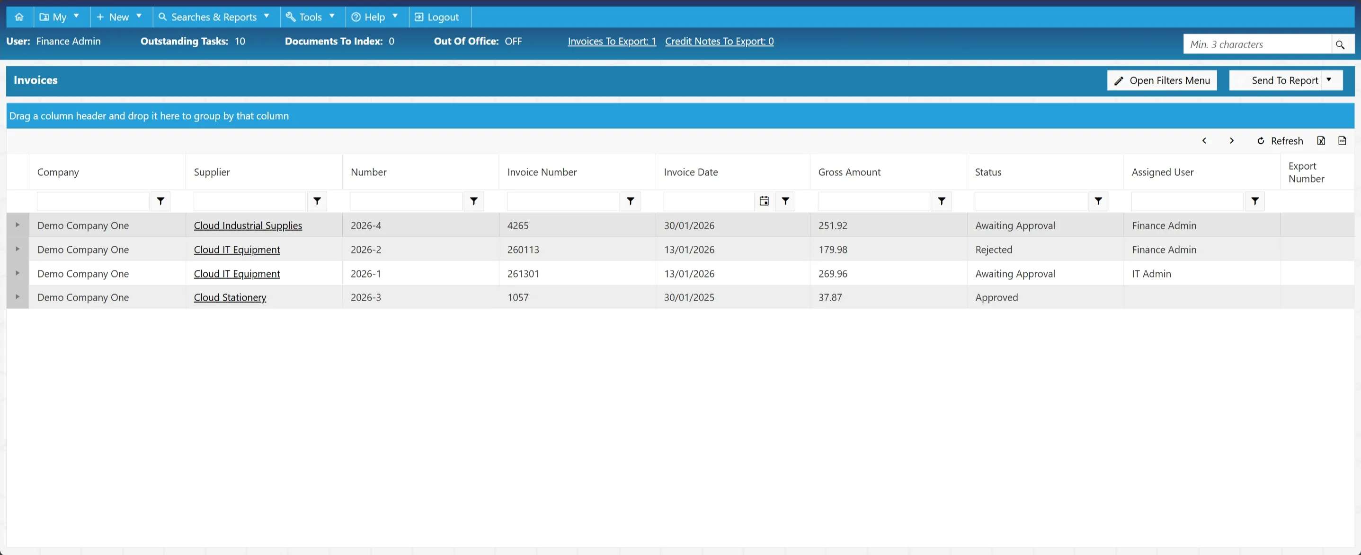Sort by Company column header

coord(58,172)
